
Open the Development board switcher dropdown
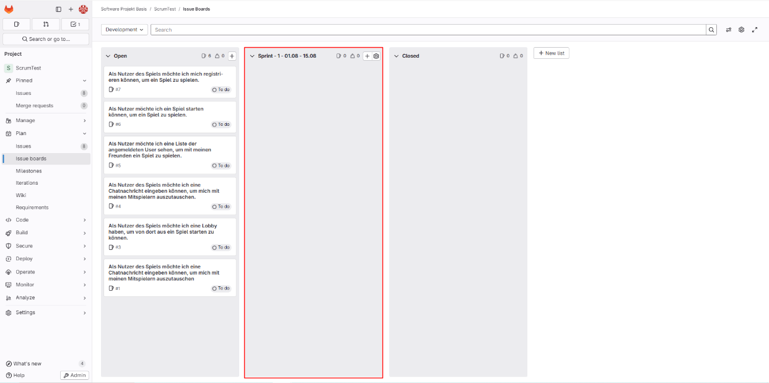tap(125, 30)
